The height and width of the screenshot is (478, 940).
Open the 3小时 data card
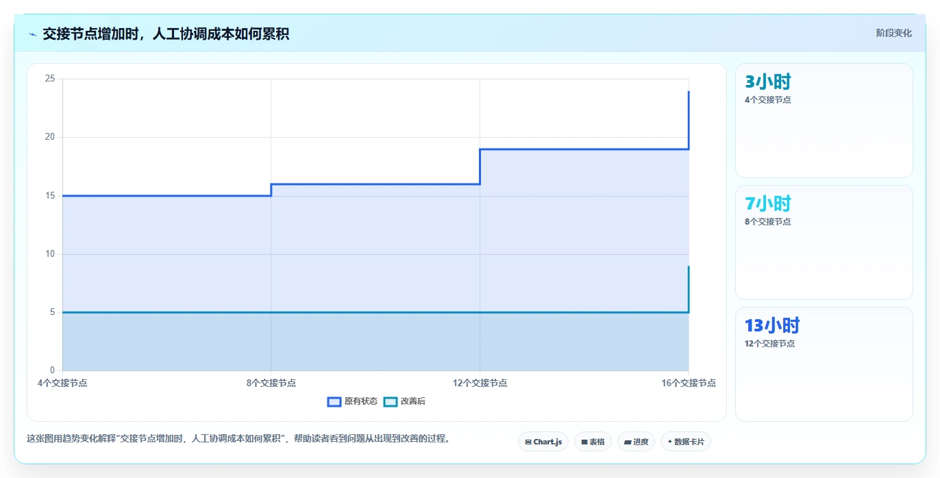coord(824,121)
